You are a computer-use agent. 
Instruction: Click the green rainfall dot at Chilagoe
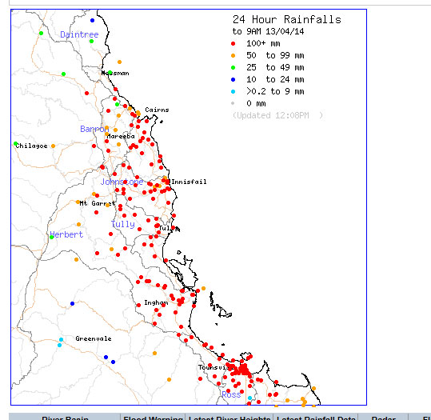(16, 144)
